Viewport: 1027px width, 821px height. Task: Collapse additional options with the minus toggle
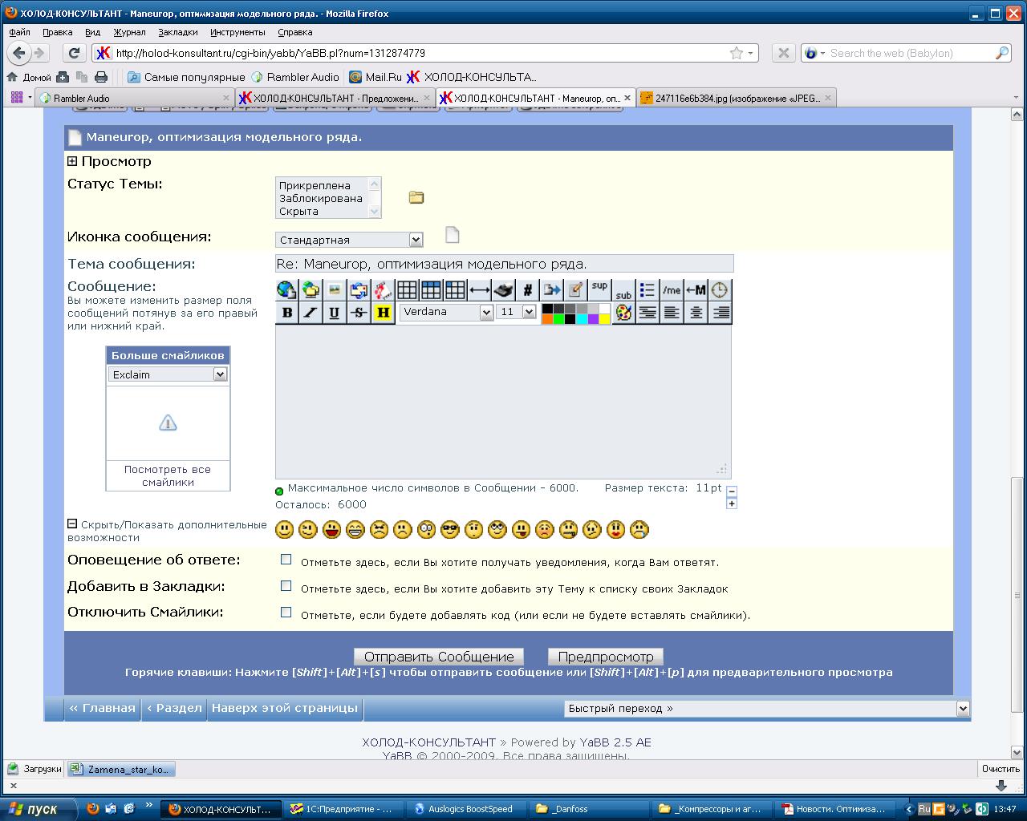point(72,524)
